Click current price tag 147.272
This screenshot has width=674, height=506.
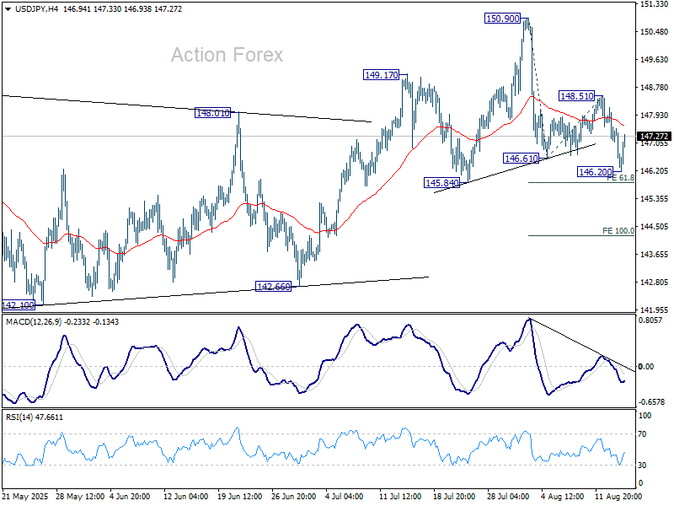point(655,137)
